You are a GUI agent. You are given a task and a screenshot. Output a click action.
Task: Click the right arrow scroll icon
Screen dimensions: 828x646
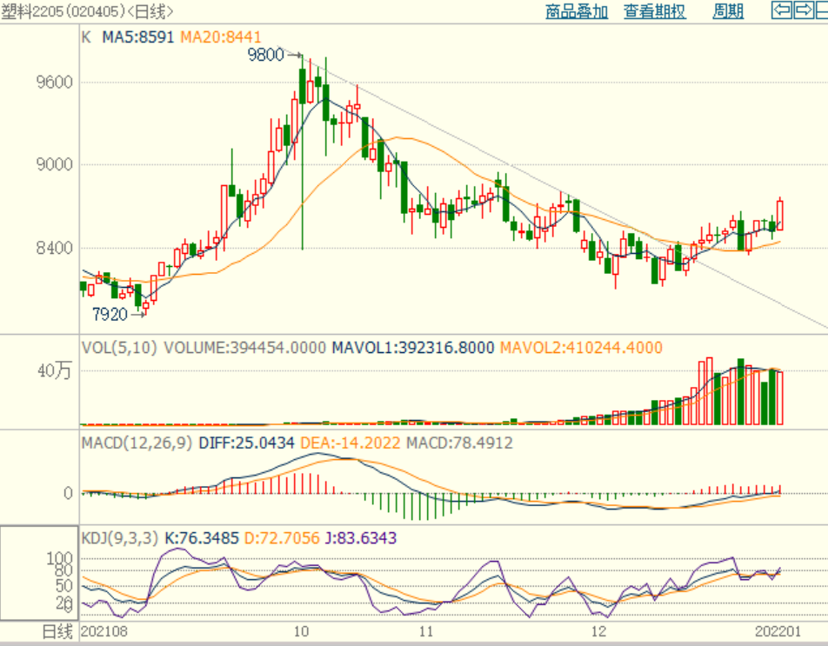click(x=803, y=10)
